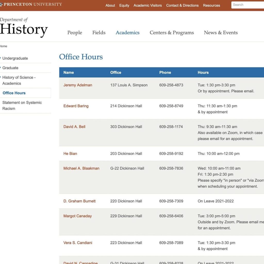Click phone number 609-258-6406
The width and height of the screenshot is (264, 264).
(171, 216)
